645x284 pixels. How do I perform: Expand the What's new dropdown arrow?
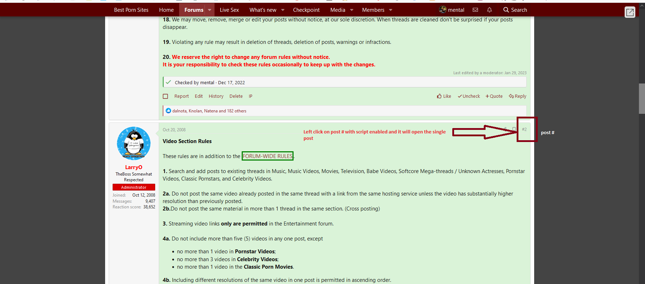coord(283,10)
